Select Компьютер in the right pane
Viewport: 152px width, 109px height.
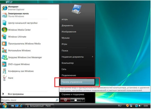(68, 63)
